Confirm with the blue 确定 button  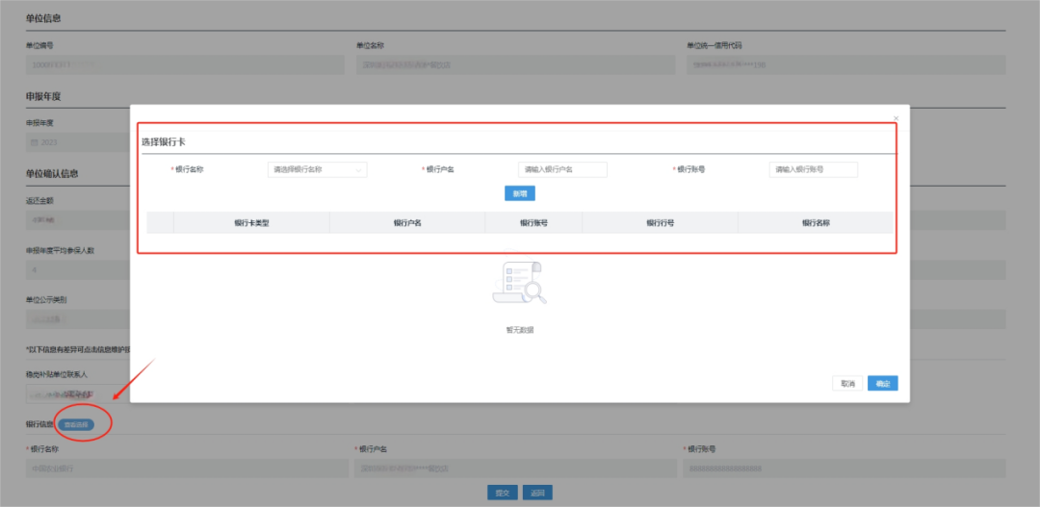(x=882, y=383)
